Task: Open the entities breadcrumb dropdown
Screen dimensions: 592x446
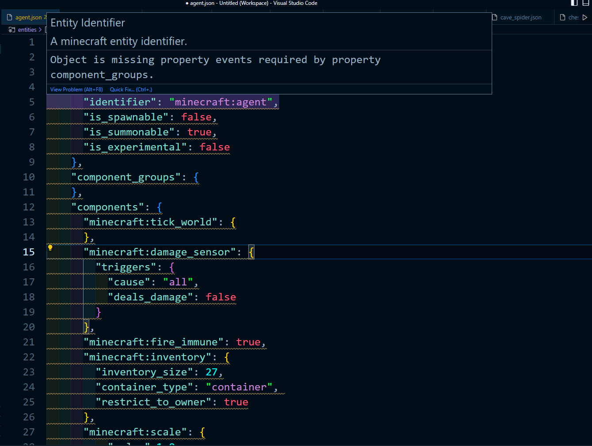Action: [x=27, y=29]
